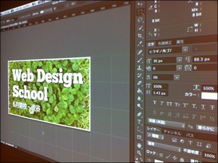Click the Info panel eyedropper icon
Image resolution: width=218 pixels, height=163 pixels.
(x=151, y=8)
